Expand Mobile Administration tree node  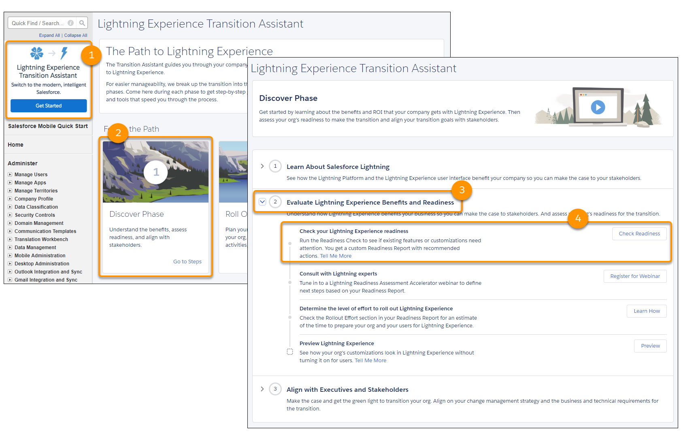(x=10, y=256)
